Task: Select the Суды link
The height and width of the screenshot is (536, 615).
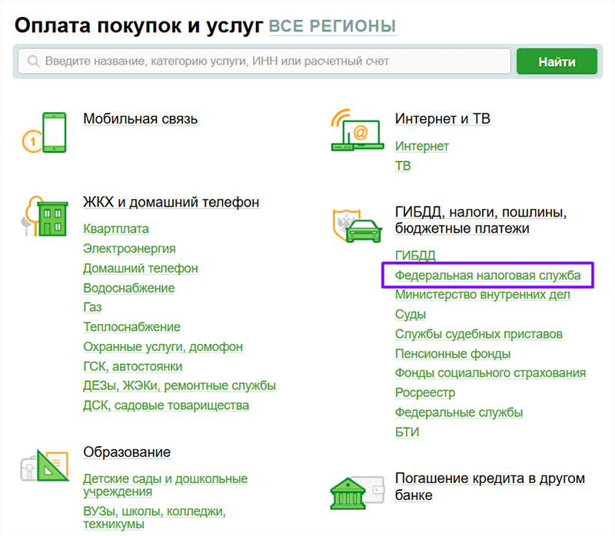Action: coord(411,314)
